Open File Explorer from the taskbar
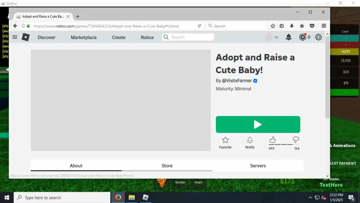The image size is (360, 203). point(132,197)
